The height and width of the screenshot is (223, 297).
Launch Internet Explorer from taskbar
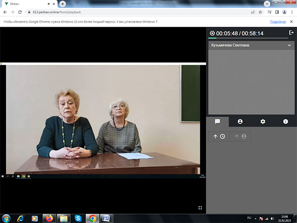[x=21, y=219]
